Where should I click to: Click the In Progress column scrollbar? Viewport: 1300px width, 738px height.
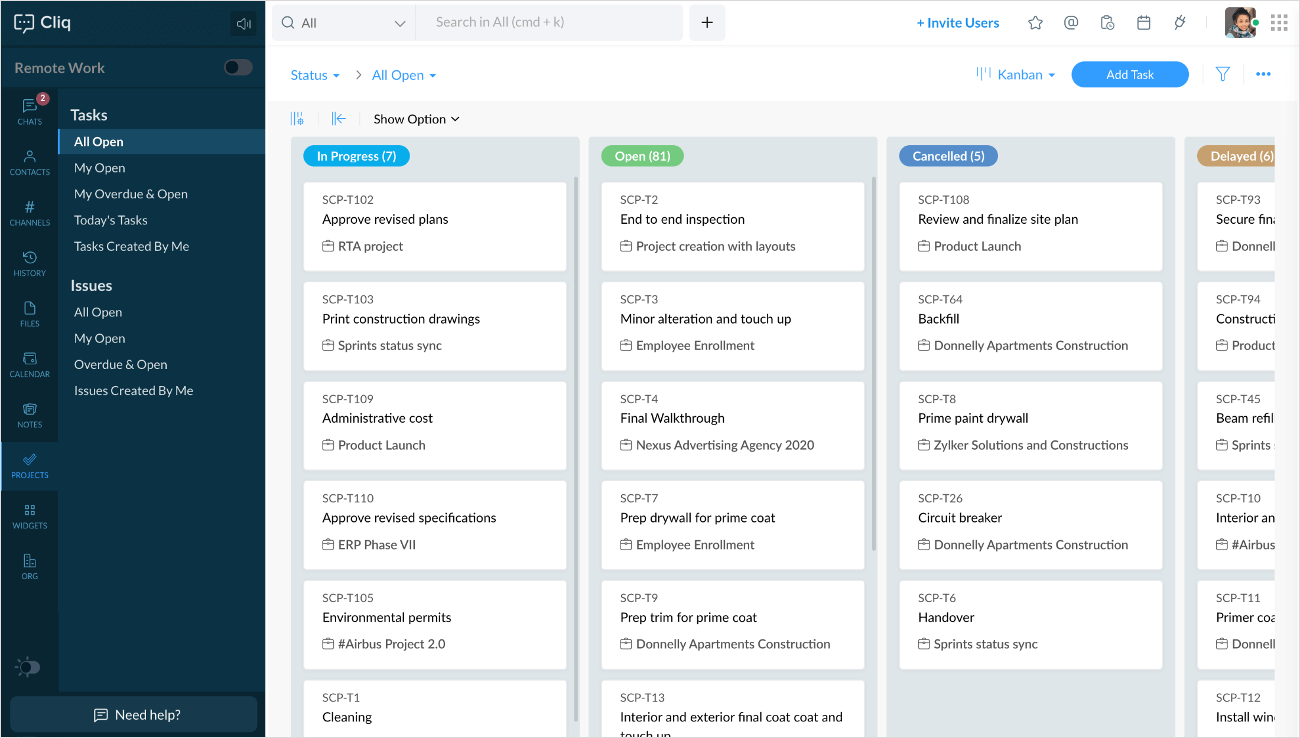(576, 449)
